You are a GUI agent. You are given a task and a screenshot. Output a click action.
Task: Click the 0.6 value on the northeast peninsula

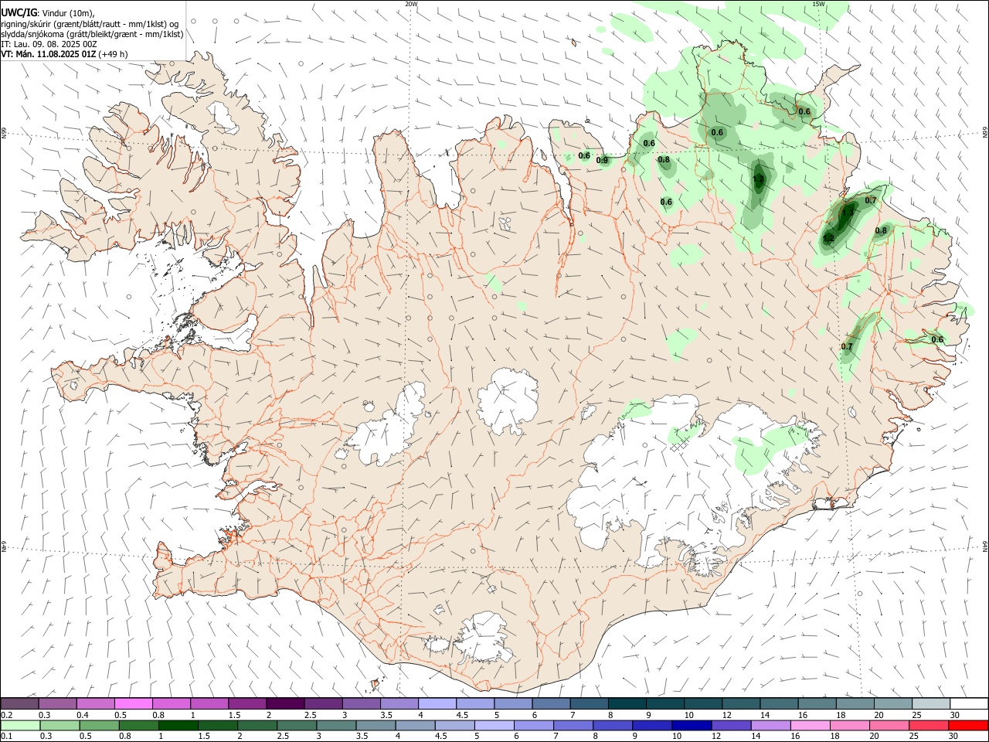804,112
